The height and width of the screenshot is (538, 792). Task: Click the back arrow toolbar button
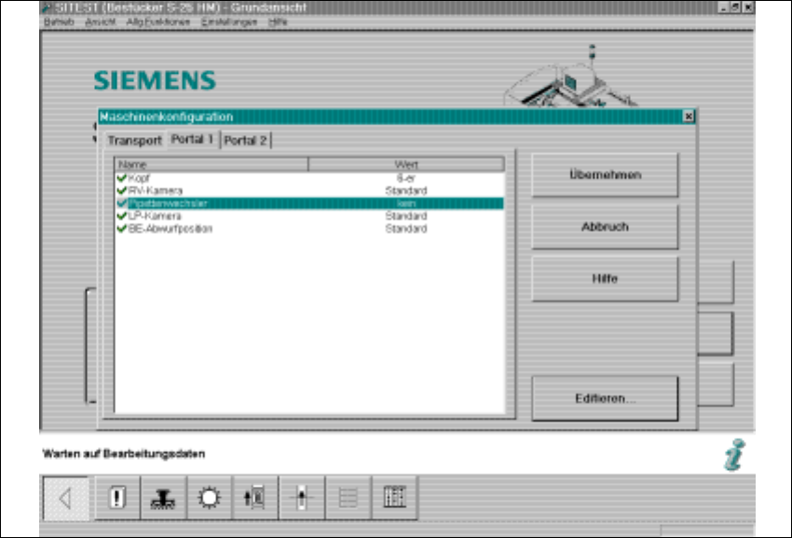click(66, 499)
